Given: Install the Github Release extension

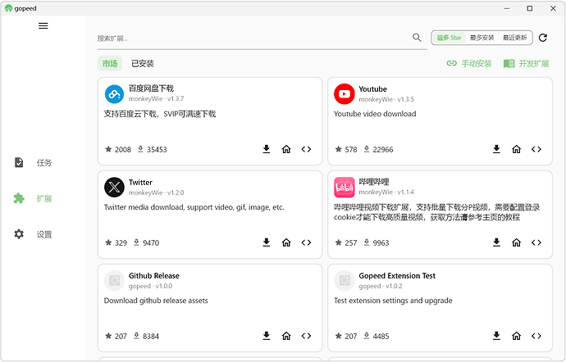Looking at the screenshot, I should click(267, 336).
